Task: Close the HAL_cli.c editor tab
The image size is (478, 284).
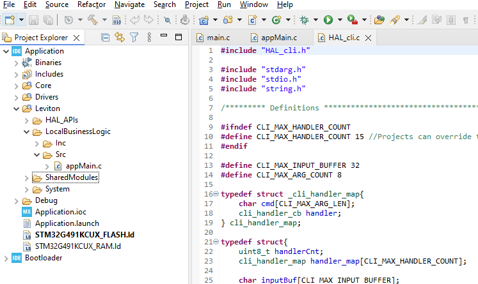Action: [368, 38]
